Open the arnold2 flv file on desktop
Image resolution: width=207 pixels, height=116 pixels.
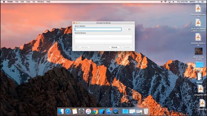point(202,103)
